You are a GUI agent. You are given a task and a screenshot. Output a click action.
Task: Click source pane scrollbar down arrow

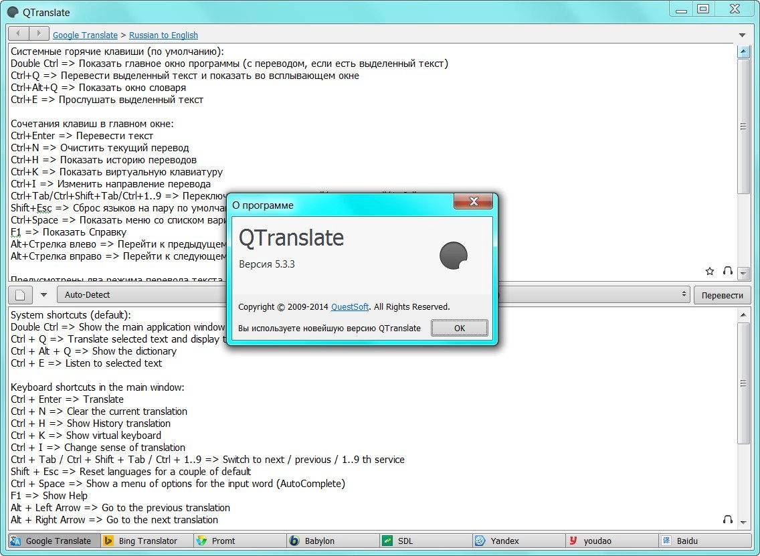click(743, 274)
